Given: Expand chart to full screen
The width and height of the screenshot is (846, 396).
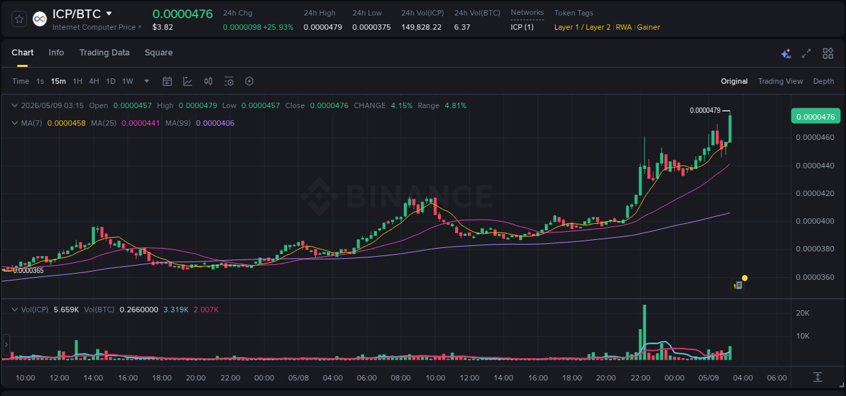Looking at the screenshot, I should click(806, 53).
